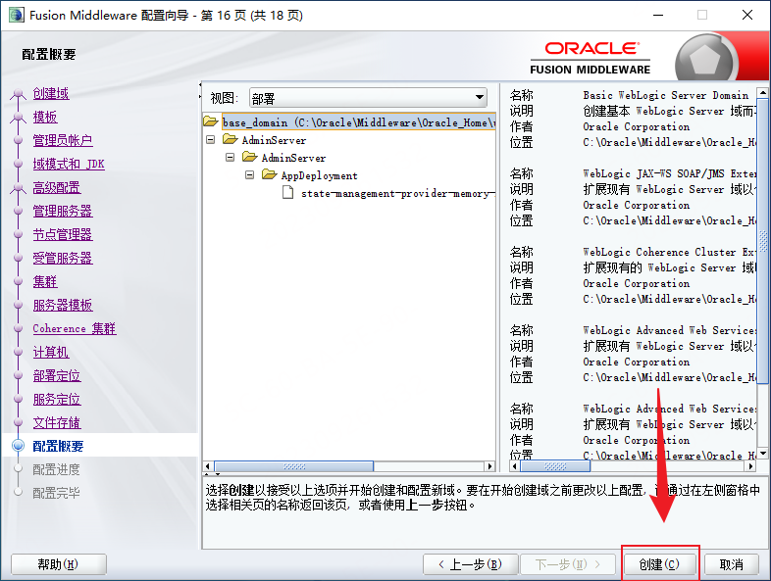Go to the 部署定位 step

coord(57,375)
